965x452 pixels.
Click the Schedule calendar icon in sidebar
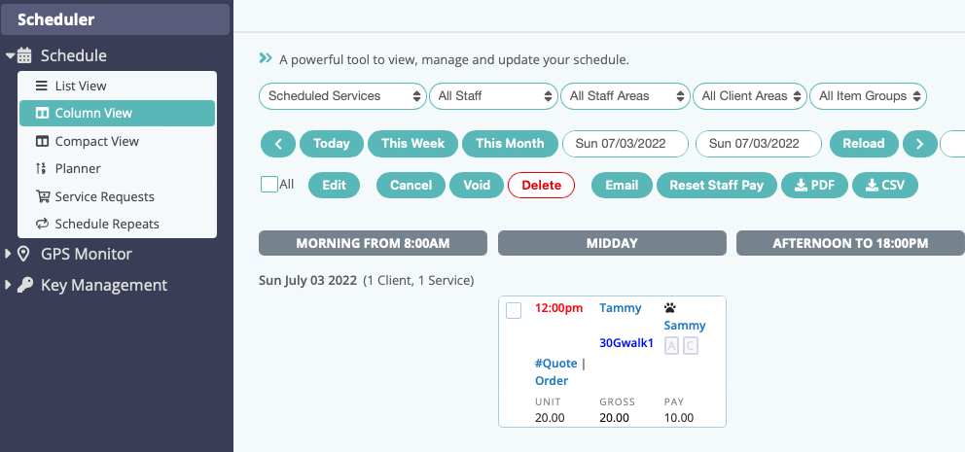[x=24, y=55]
